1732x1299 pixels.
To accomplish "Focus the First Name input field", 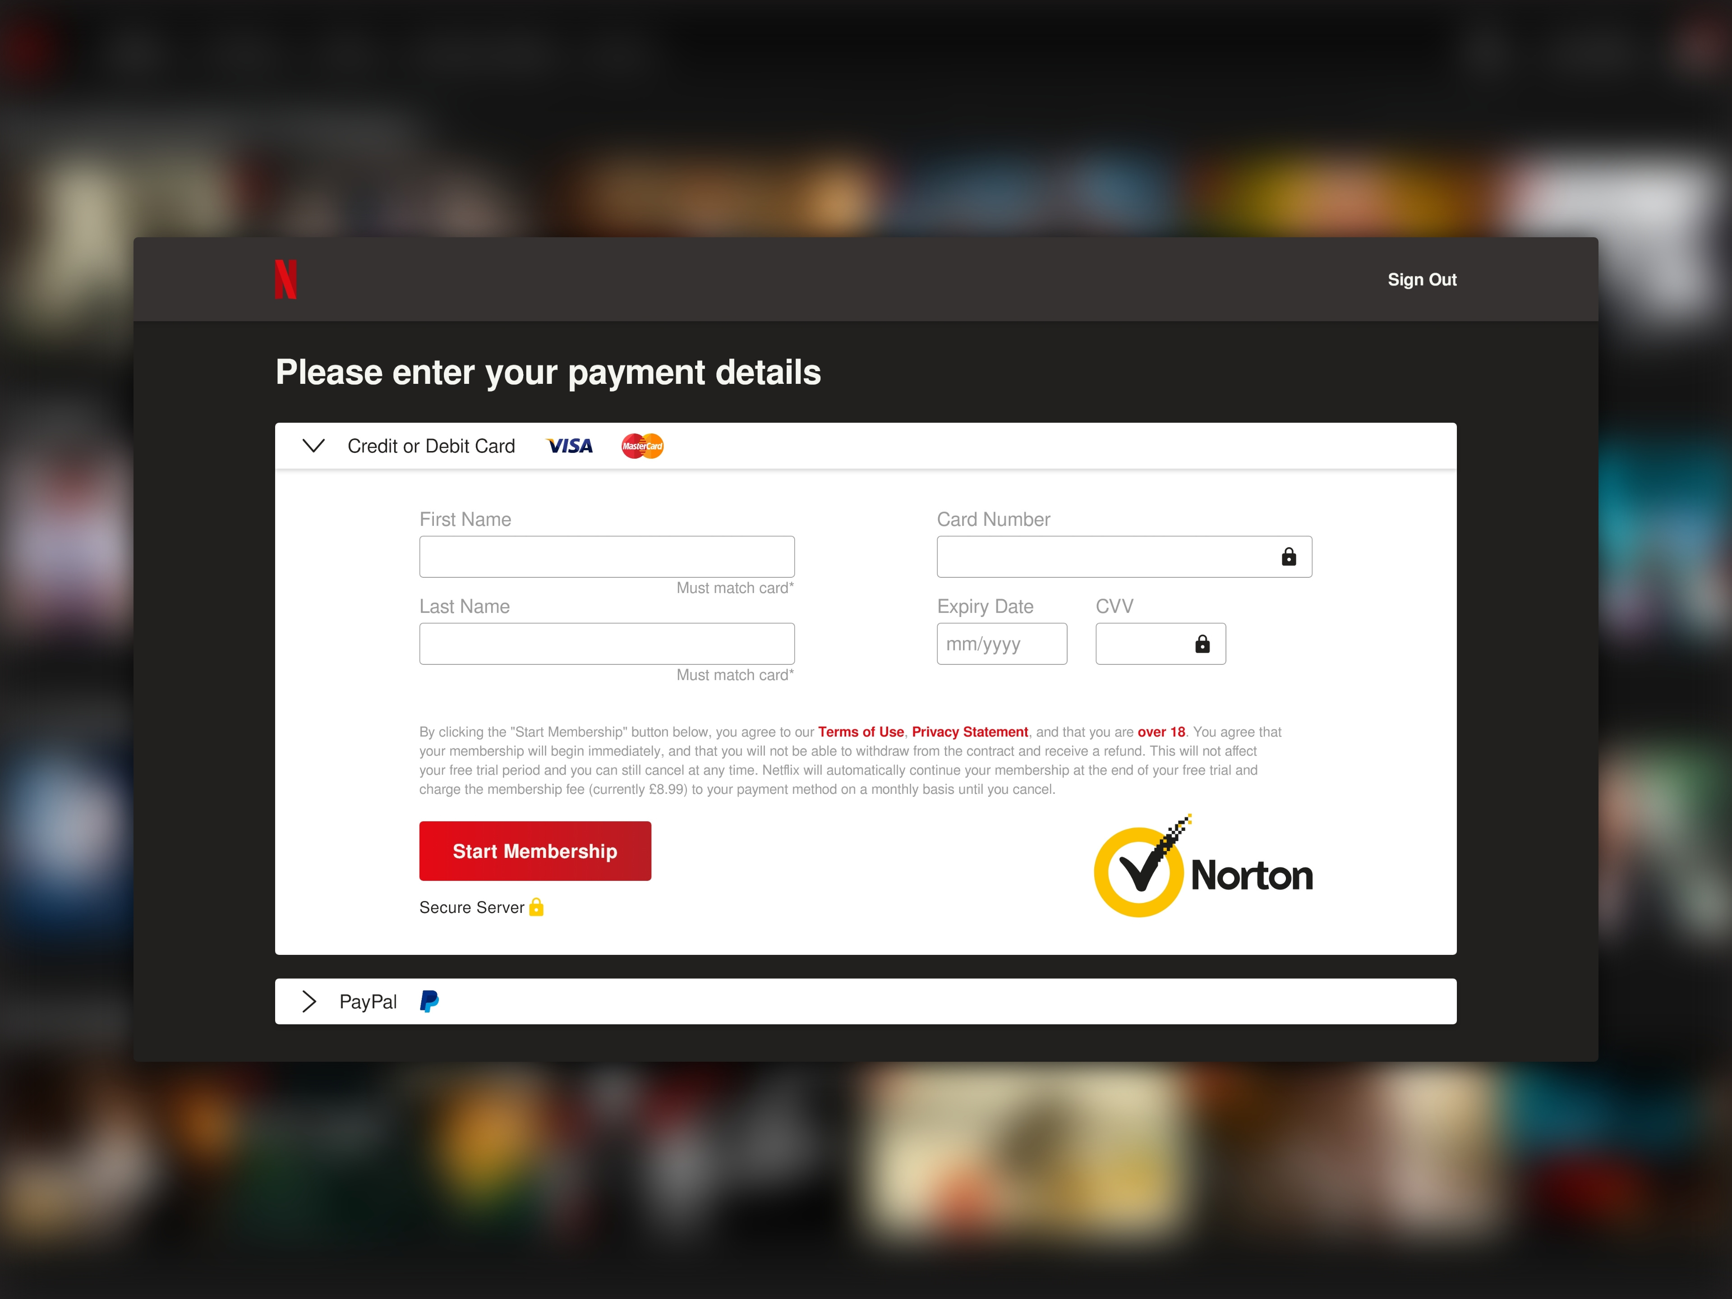I will (x=607, y=557).
